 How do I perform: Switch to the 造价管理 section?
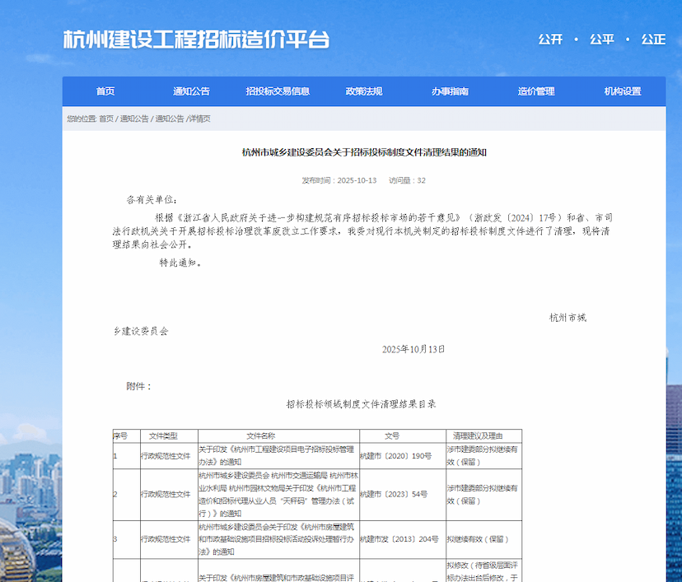pyautogui.click(x=536, y=91)
